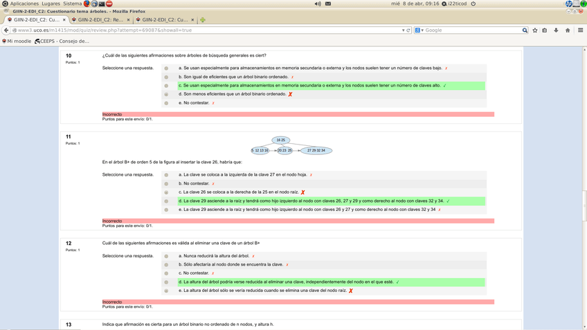The image size is (587, 330).
Task: Go to the Firefox home page icon
Action: (x=568, y=30)
